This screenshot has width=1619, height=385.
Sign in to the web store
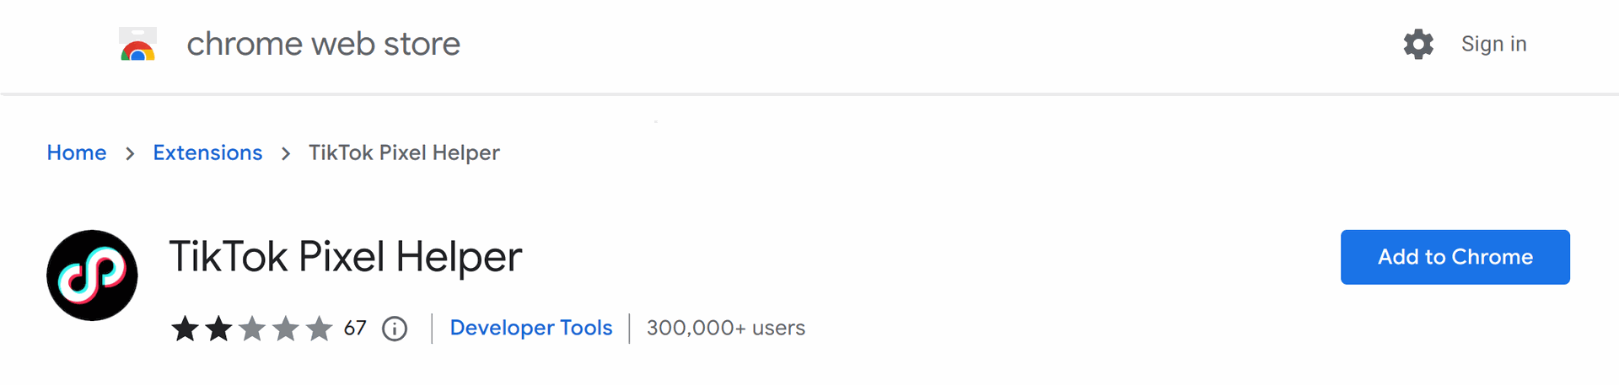tap(1493, 44)
